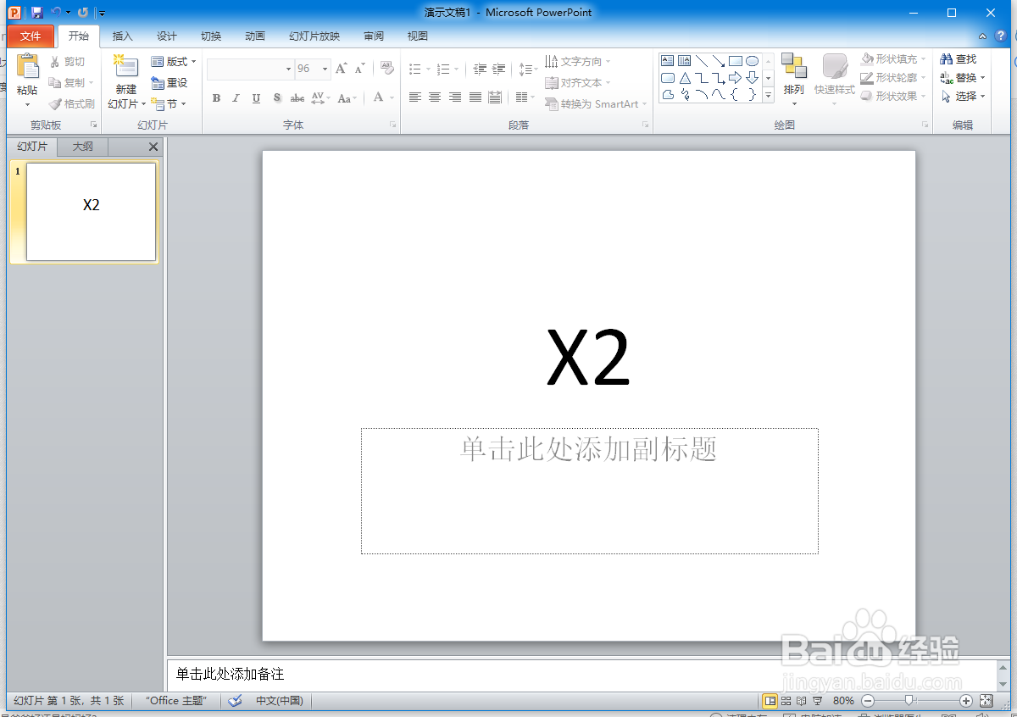This screenshot has width=1017, height=717.
Task: Switch to the Design (设计) tab
Action: point(167,36)
